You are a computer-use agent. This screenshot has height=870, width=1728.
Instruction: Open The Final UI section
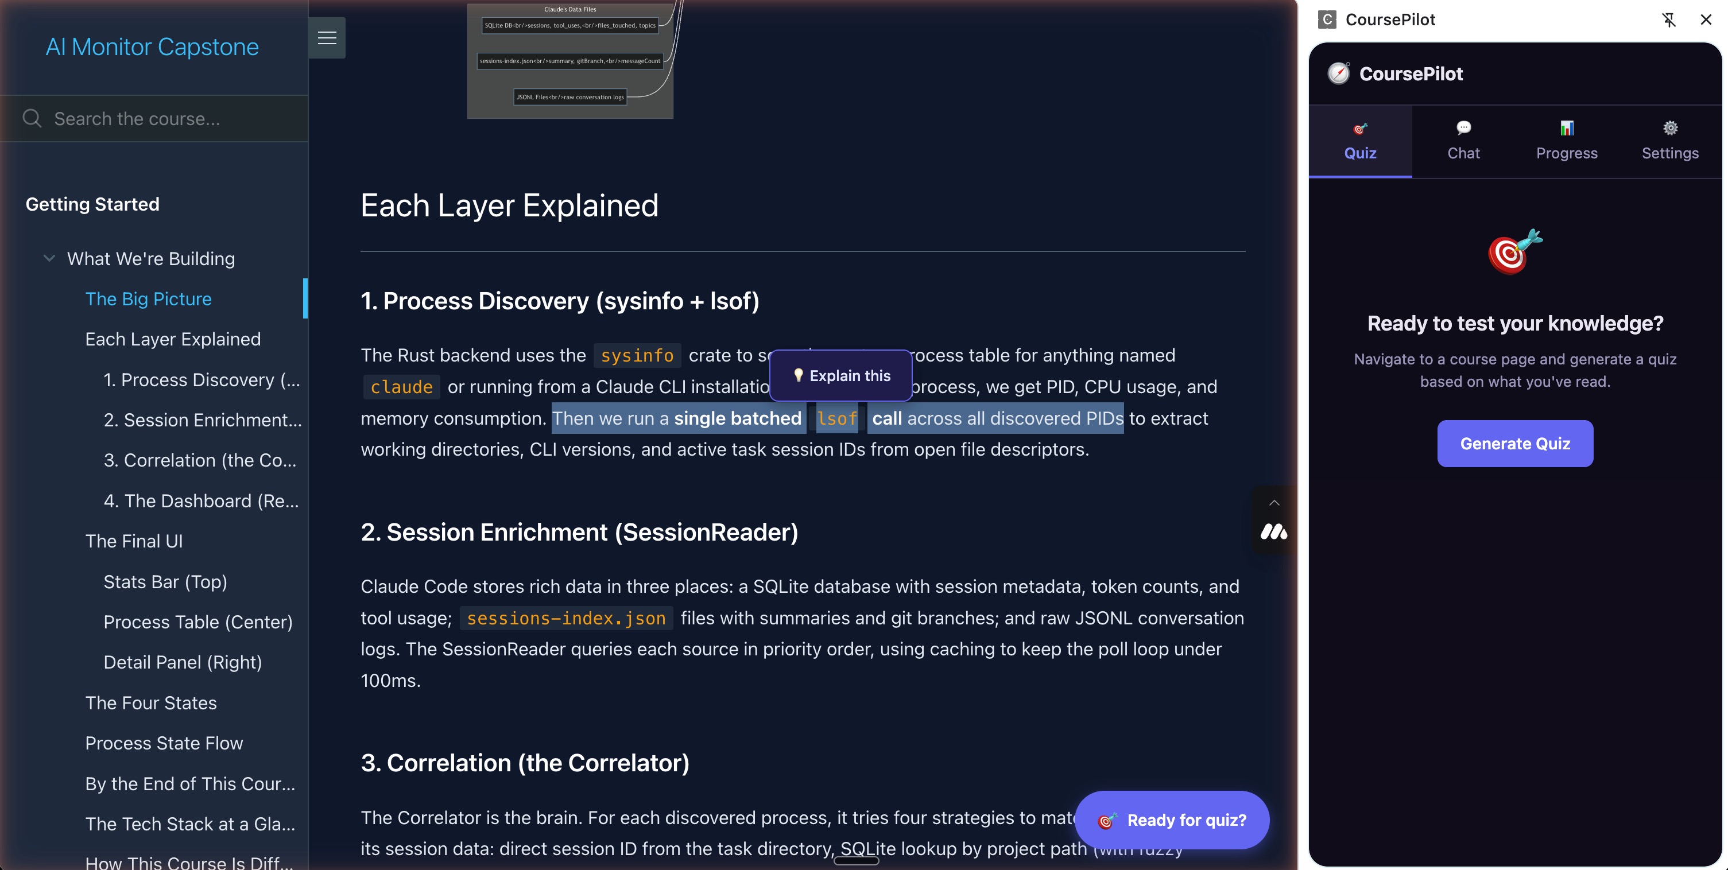(134, 541)
